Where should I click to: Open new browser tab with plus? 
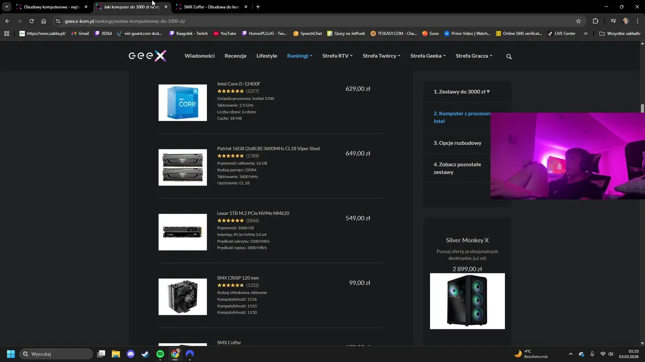[x=258, y=7]
